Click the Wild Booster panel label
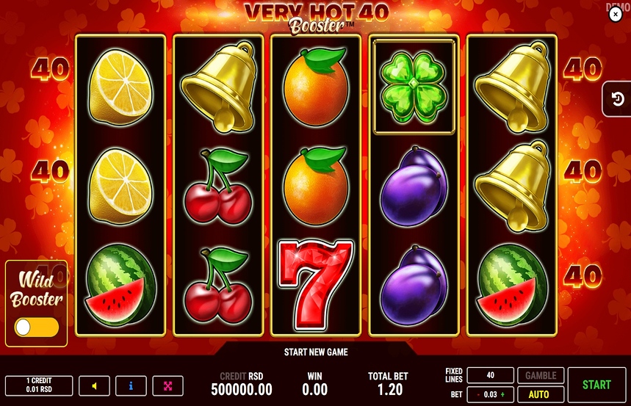This screenshot has height=406, width=631. point(36,289)
